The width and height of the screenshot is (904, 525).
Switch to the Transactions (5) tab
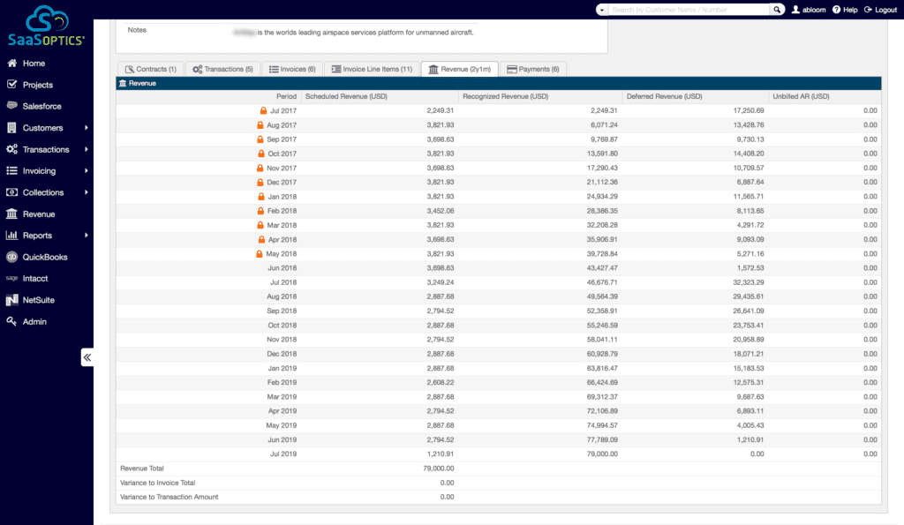tap(222, 69)
